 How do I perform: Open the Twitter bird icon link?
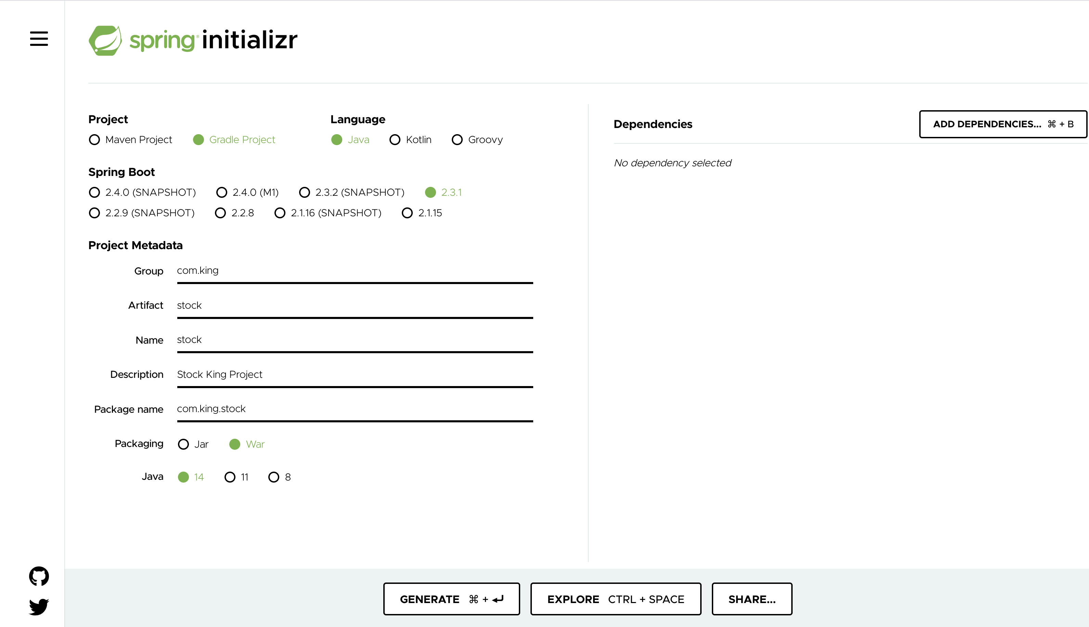[39, 606]
